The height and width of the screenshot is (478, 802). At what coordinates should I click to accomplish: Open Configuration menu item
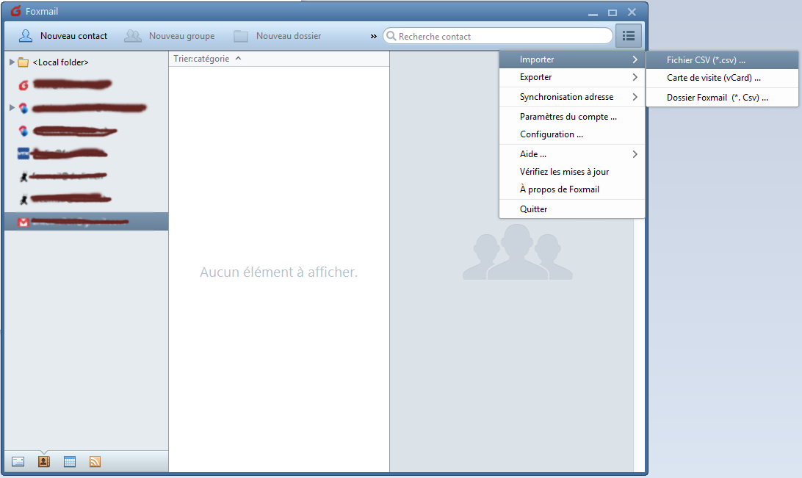coord(572,134)
